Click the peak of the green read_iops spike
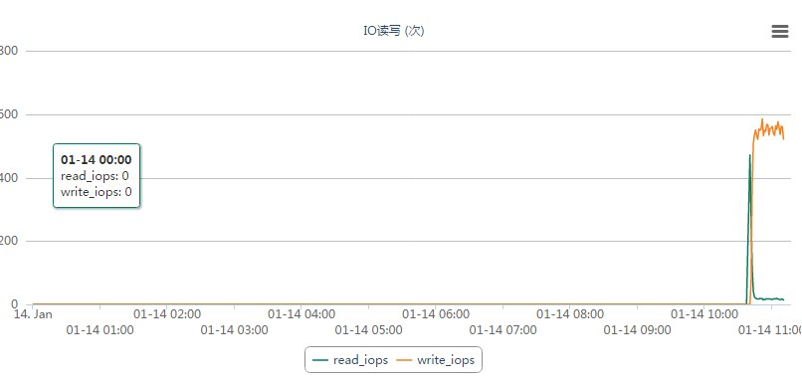Viewport: 802px width, 383px height. (750, 155)
